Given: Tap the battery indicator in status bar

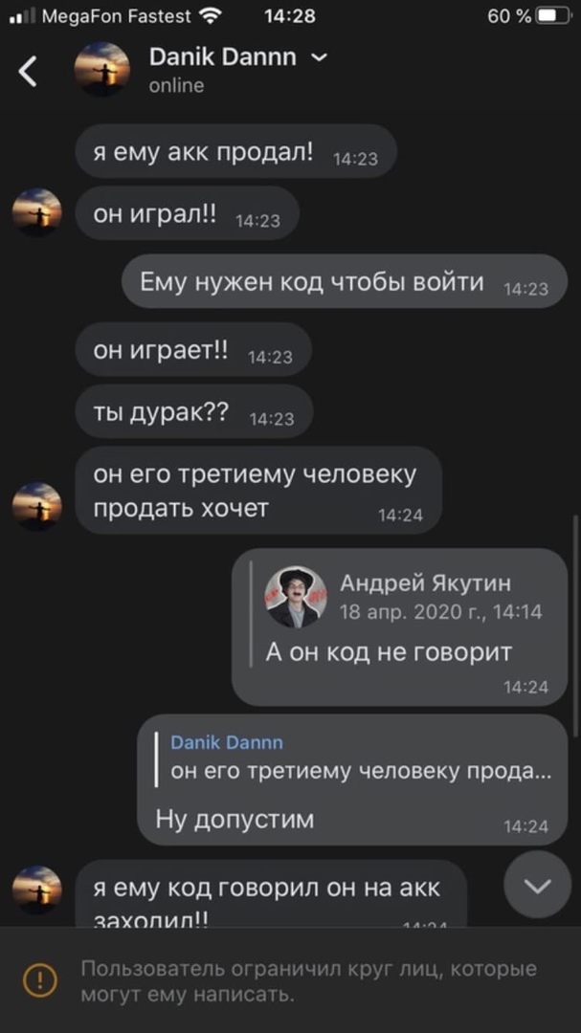Looking at the screenshot, I should pos(554,16).
